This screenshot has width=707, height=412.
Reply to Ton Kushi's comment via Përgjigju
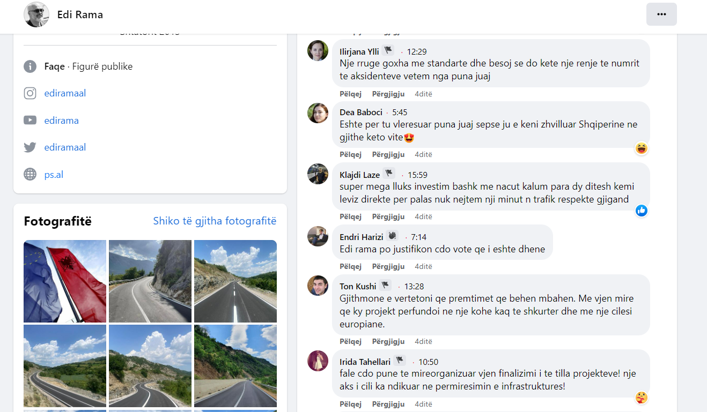point(388,341)
